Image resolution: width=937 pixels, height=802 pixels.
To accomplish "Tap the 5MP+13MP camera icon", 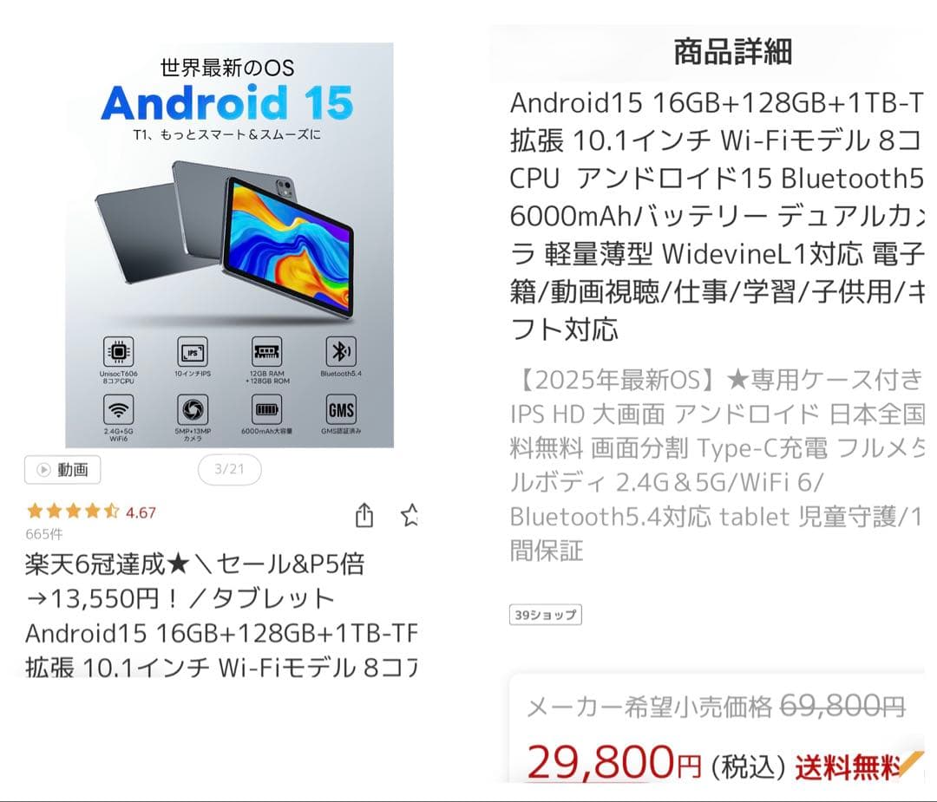I will click(193, 409).
